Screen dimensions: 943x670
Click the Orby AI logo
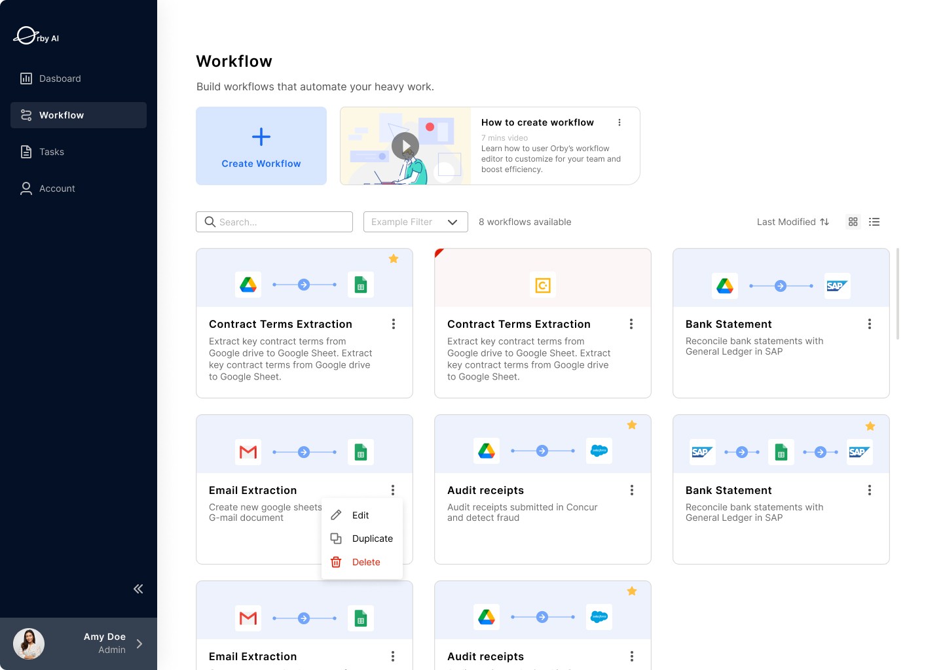pos(36,36)
